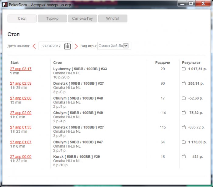Maximize the PokerDom history window
The image size is (213, 187).
tap(191, 3)
